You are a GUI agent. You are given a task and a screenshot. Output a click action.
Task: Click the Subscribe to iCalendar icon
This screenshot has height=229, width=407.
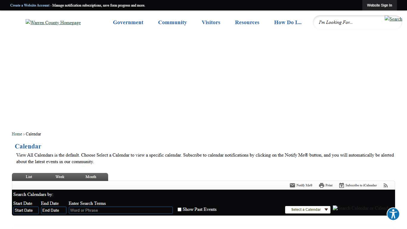click(341, 185)
